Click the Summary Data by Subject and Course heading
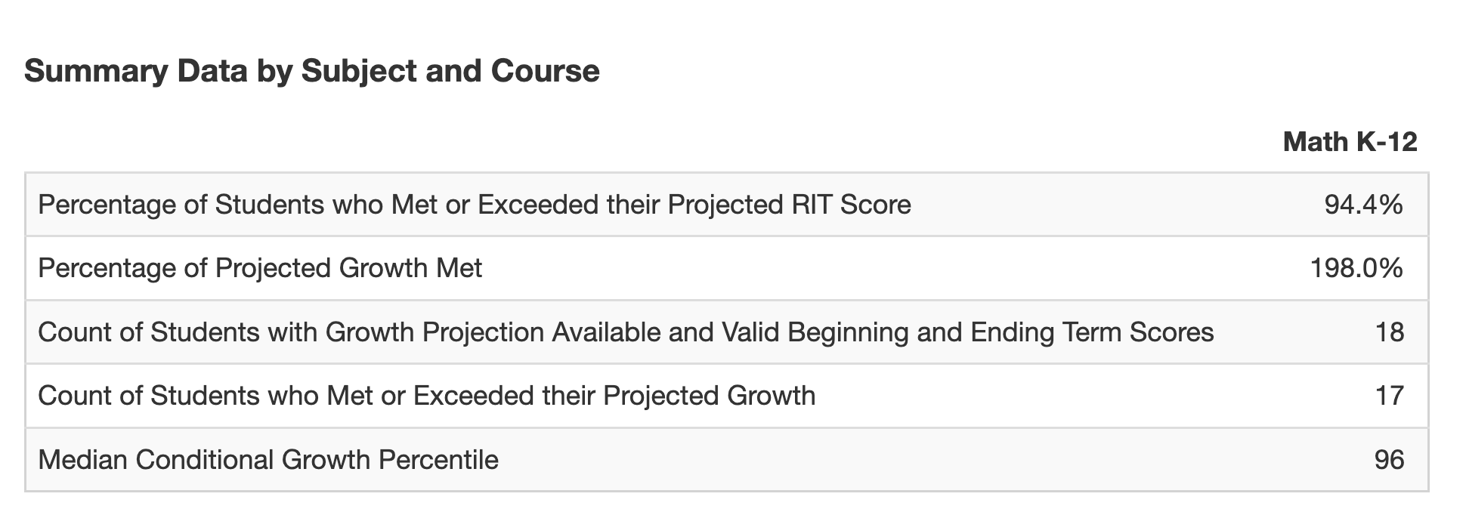The height and width of the screenshot is (509, 1466). coord(311,71)
